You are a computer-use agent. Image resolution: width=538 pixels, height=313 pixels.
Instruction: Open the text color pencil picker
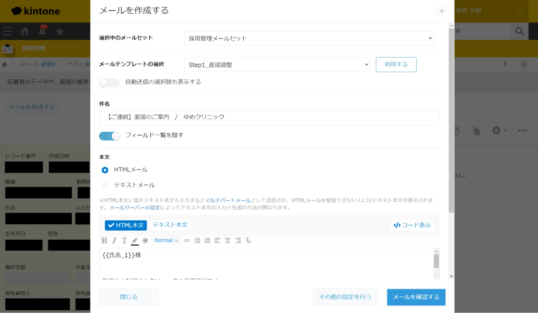135,241
